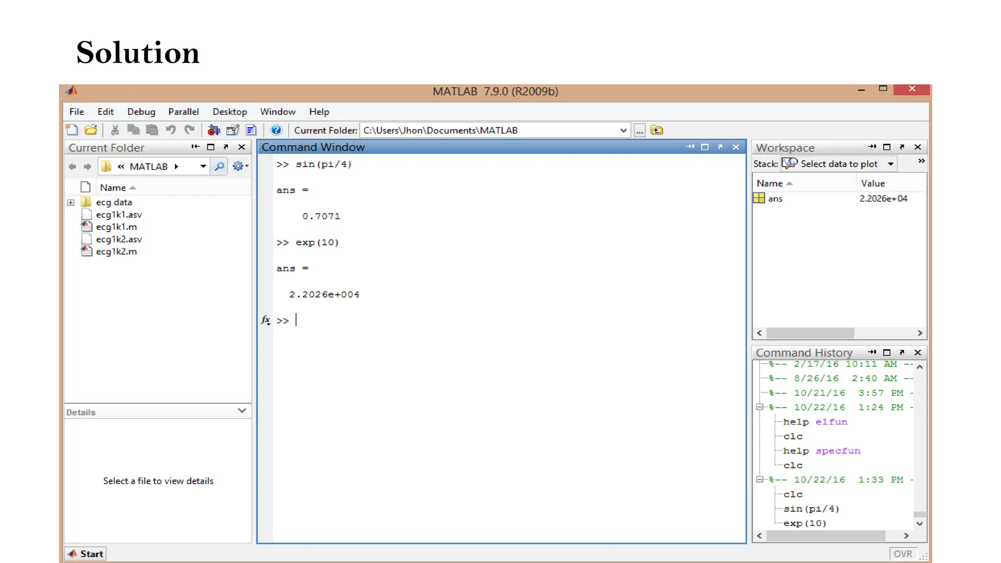Collapse the 10/22/16 1:33 PM history group
This screenshot has height=563, width=1001.
point(760,479)
